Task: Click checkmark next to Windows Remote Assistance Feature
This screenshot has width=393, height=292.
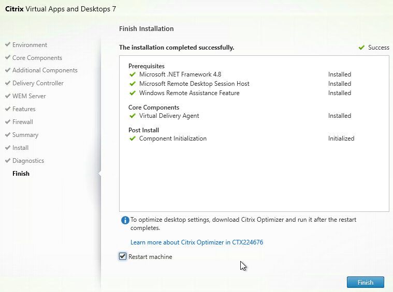Action: 133,93
